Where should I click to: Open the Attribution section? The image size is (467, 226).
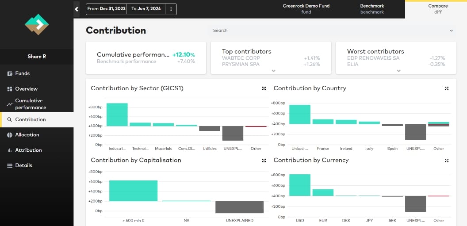coord(28,150)
